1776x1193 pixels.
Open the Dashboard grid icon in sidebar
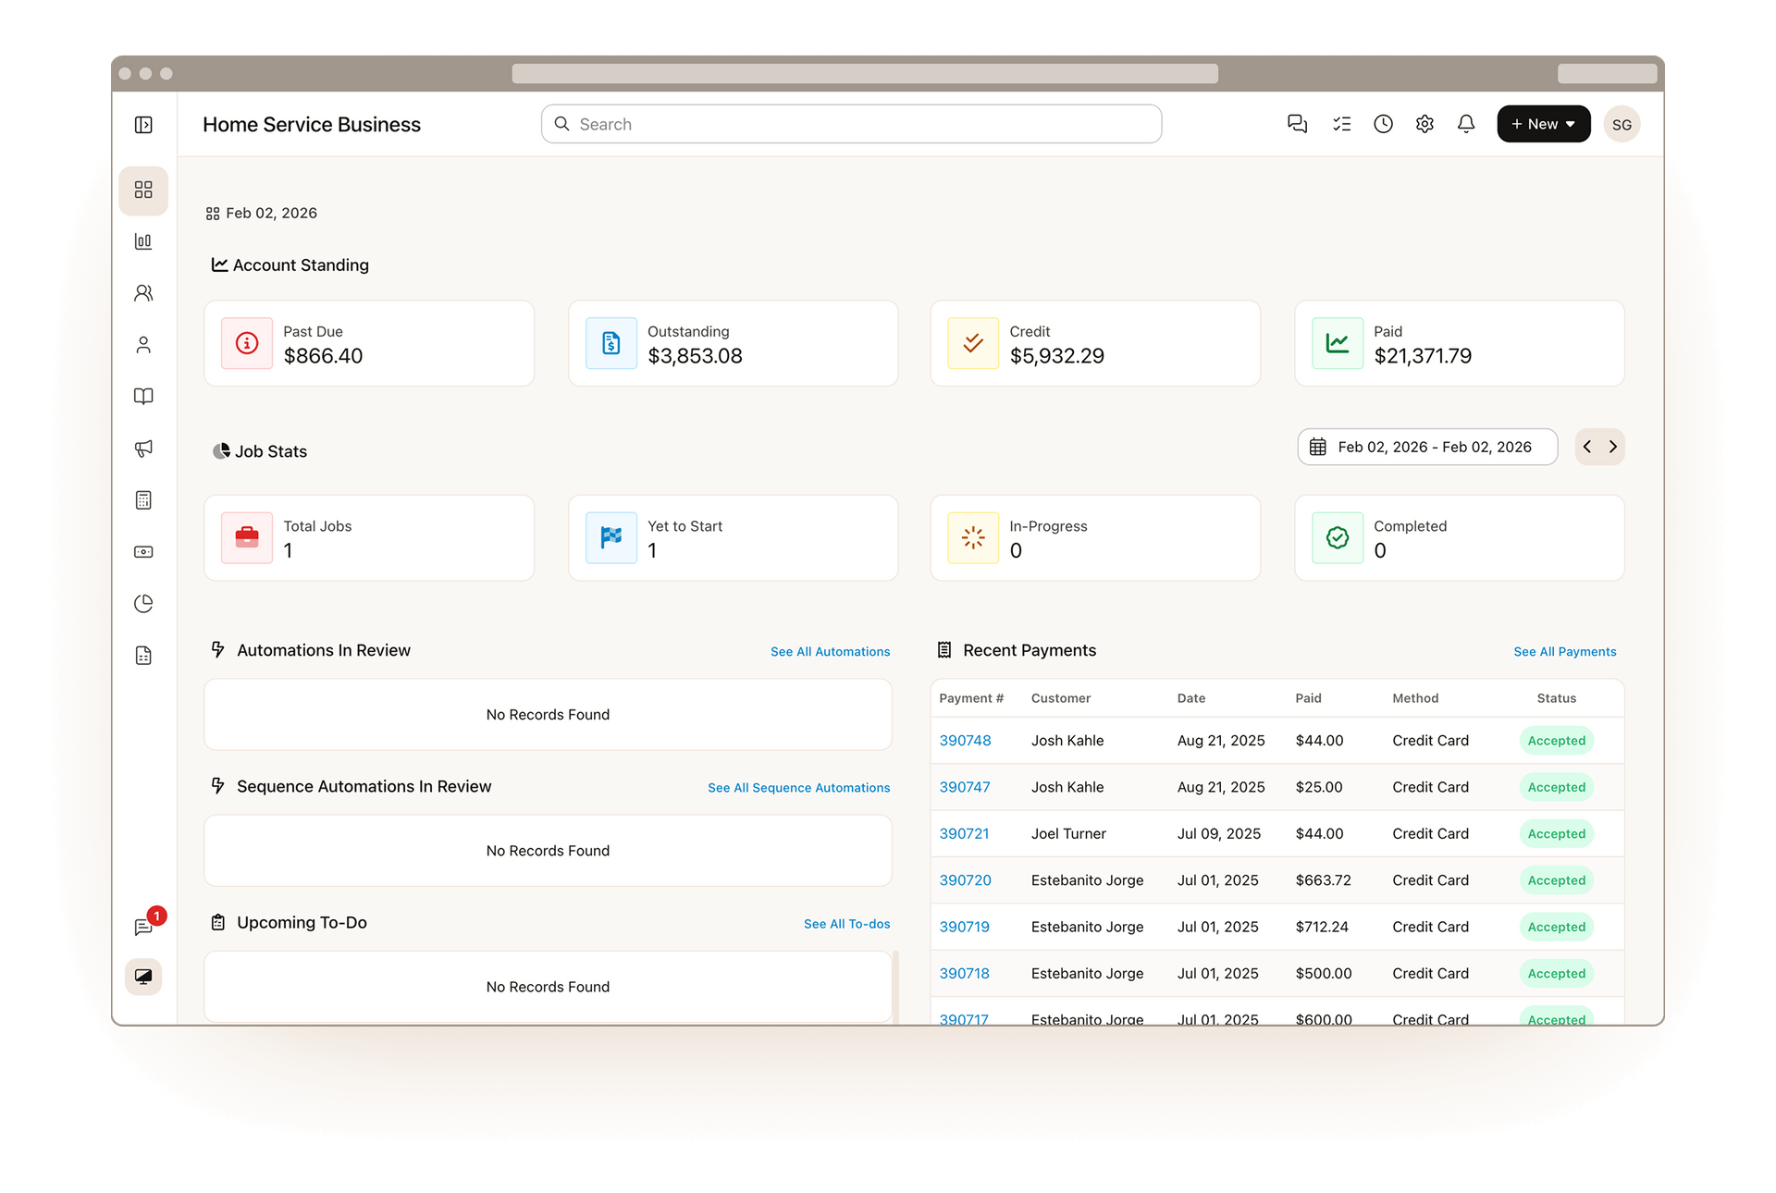click(143, 190)
